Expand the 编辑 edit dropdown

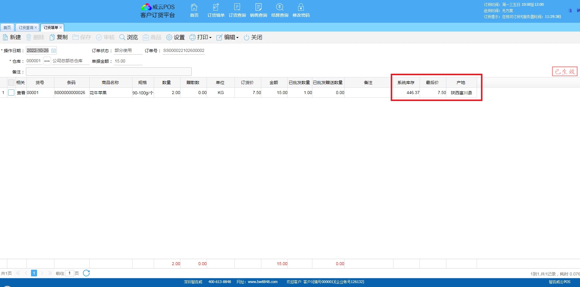coord(228,37)
